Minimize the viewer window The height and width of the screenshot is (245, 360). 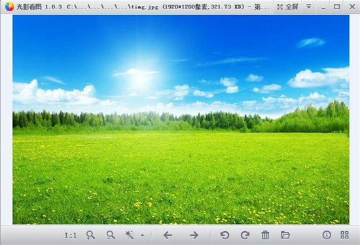click(323, 7)
